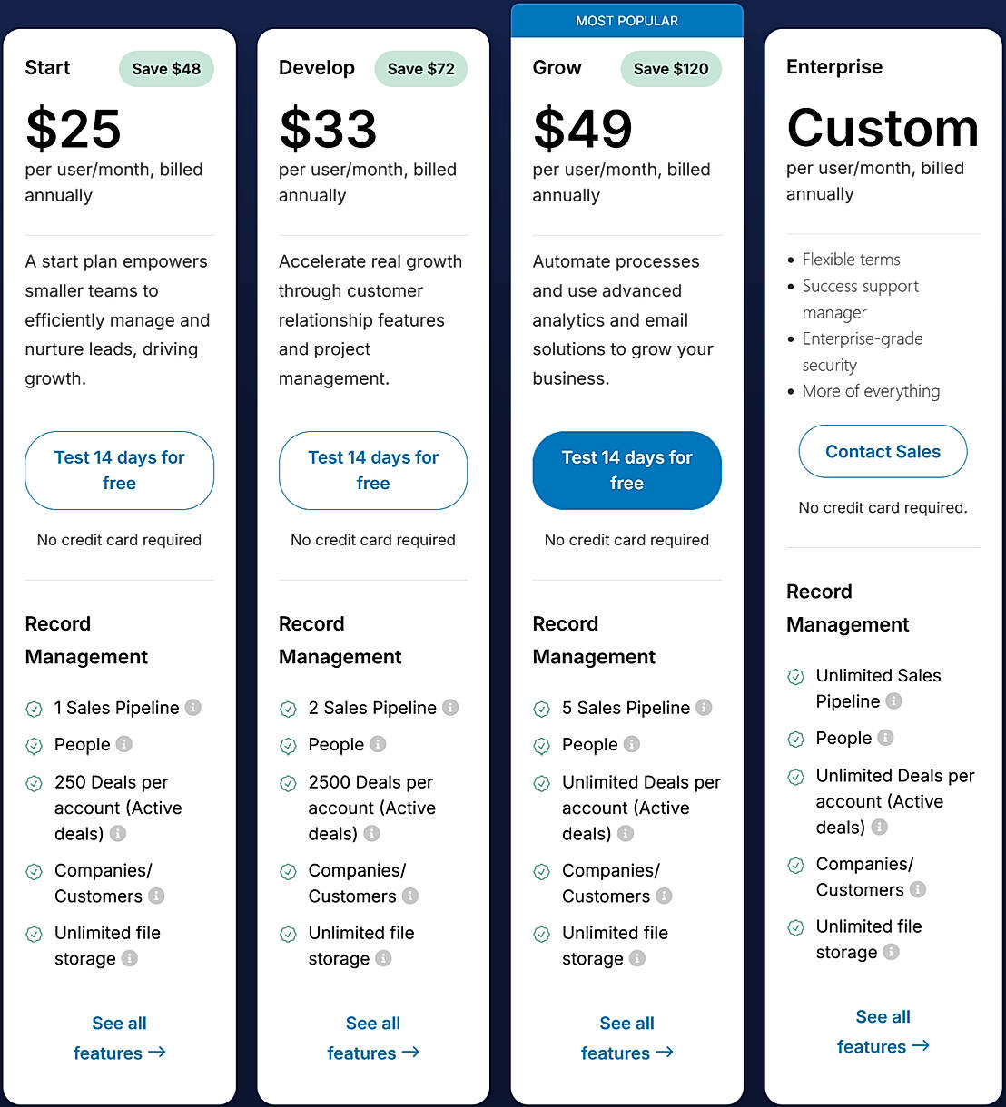Viewport: 1006px width, 1107px height.
Task: Start the Develop plan 14-day free trial
Action: tap(373, 470)
